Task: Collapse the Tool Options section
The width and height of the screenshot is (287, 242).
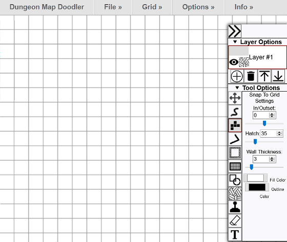Action: pyautogui.click(x=237, y=87)
